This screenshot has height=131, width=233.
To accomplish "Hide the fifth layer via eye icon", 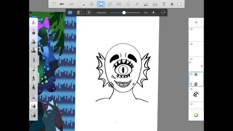I will (x=191, y=89).
